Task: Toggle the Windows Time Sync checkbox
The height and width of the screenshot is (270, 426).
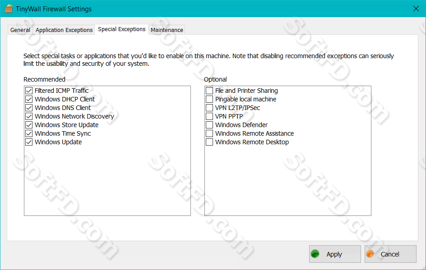Action: (x=29, y=133)
